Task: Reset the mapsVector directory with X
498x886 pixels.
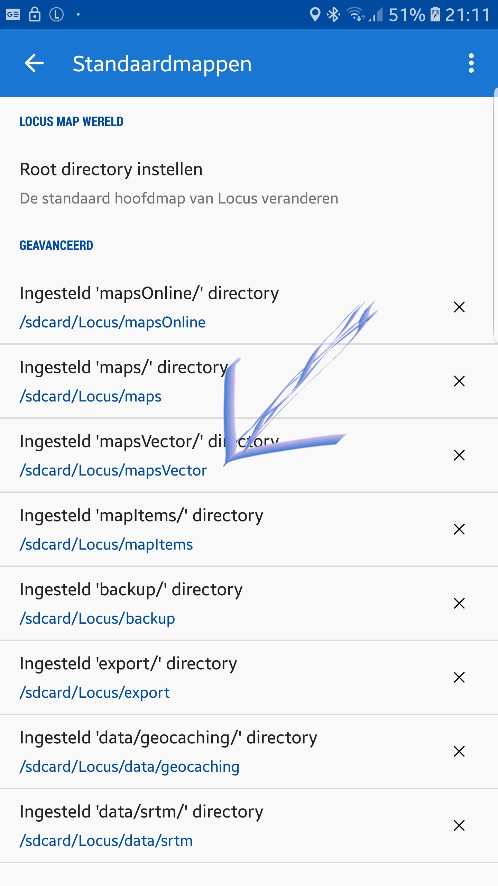Action: click(459, 455)
